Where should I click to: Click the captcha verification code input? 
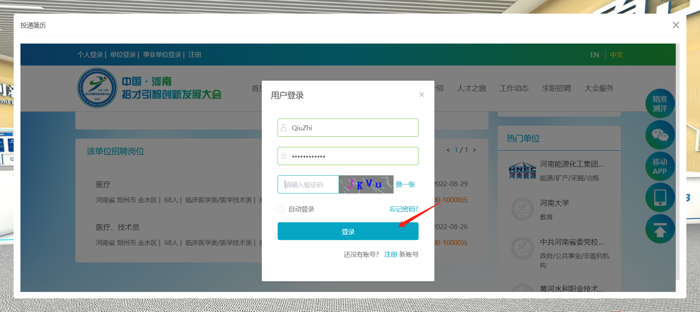[x=308, y=184]
